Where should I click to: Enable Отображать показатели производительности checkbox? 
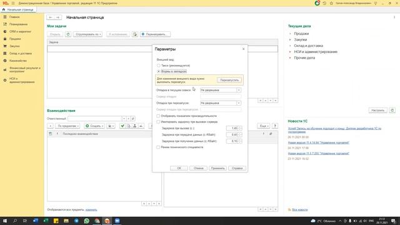(x=158, y=116)
